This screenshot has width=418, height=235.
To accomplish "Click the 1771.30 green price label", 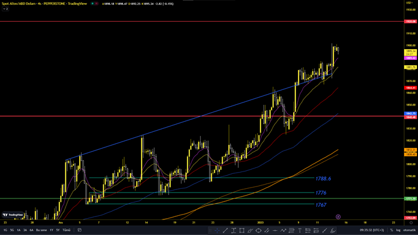I will pos(410,198).
